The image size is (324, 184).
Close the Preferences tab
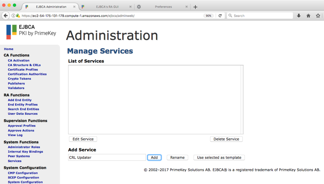(187, 7)
